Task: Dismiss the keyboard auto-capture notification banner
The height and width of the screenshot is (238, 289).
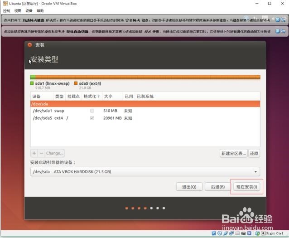Action: (278, 20)
